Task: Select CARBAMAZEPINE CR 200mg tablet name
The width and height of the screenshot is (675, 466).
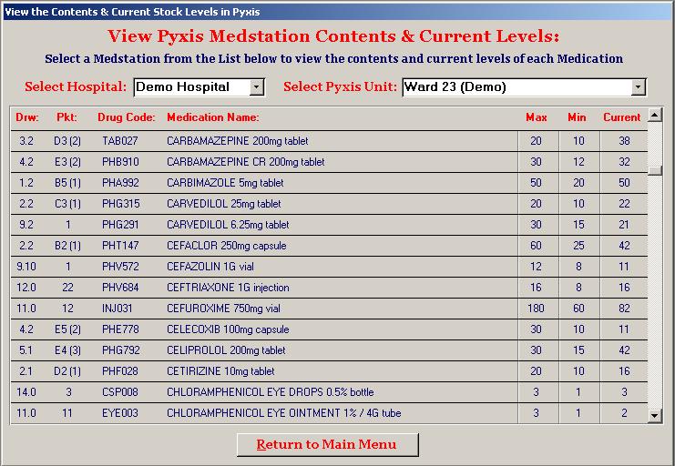Action: point(245,162)
